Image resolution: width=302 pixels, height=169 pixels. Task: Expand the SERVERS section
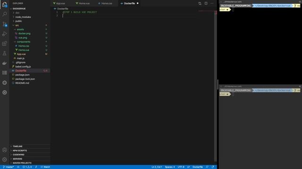(x=17, y=159)
